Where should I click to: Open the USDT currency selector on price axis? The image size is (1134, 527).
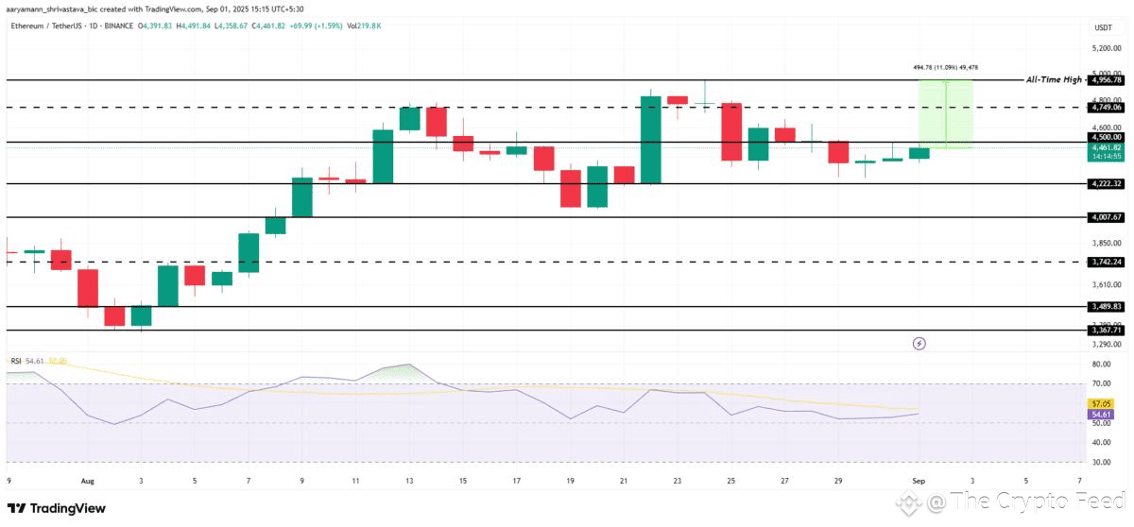click(1103, 27)
